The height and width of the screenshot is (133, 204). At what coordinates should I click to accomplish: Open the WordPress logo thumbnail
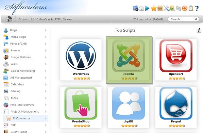(81, 56)
